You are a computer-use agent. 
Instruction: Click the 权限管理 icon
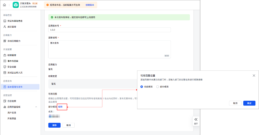(5, 55)
